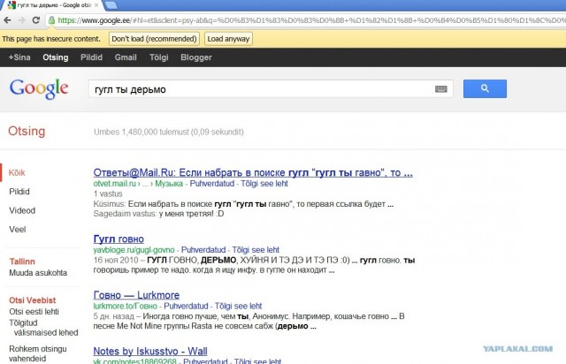Click the blue magnifier search button
The image size is (566, 364).
pos(484,89)
